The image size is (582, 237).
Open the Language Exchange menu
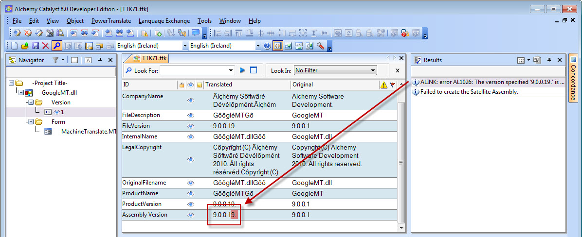point(164,21)
